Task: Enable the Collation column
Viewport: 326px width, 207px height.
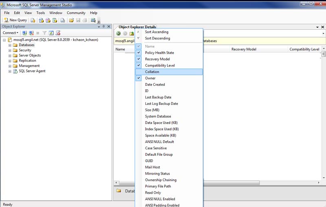Action: (169, 72)
